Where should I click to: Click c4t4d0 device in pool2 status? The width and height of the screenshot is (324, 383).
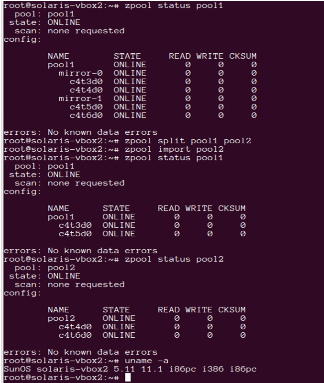(75, 327)
